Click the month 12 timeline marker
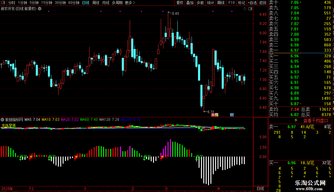Image resolution: width=334 pixels, height=192 pixels. tap(32, 188)
